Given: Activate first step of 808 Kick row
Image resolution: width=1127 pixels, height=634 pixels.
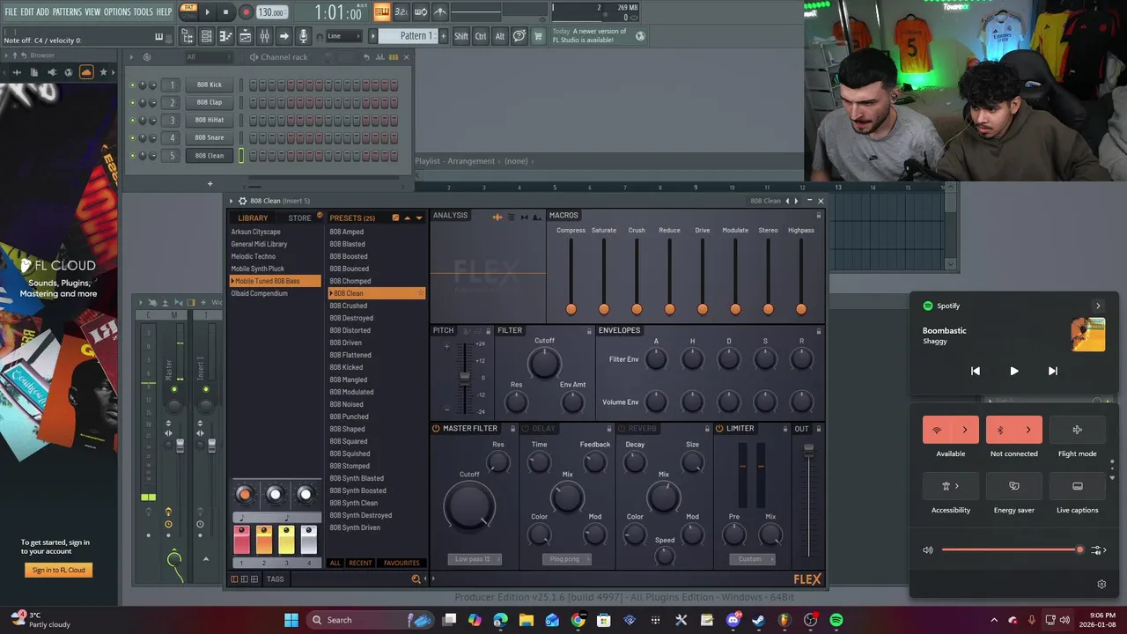Looking at the screenshot, I should pos(253,85).
